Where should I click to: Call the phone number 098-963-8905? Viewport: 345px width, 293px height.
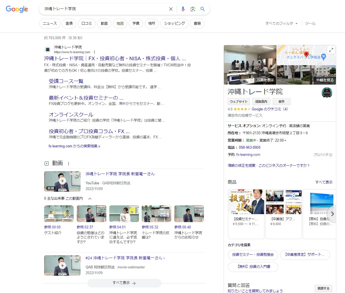pos(250,147)
